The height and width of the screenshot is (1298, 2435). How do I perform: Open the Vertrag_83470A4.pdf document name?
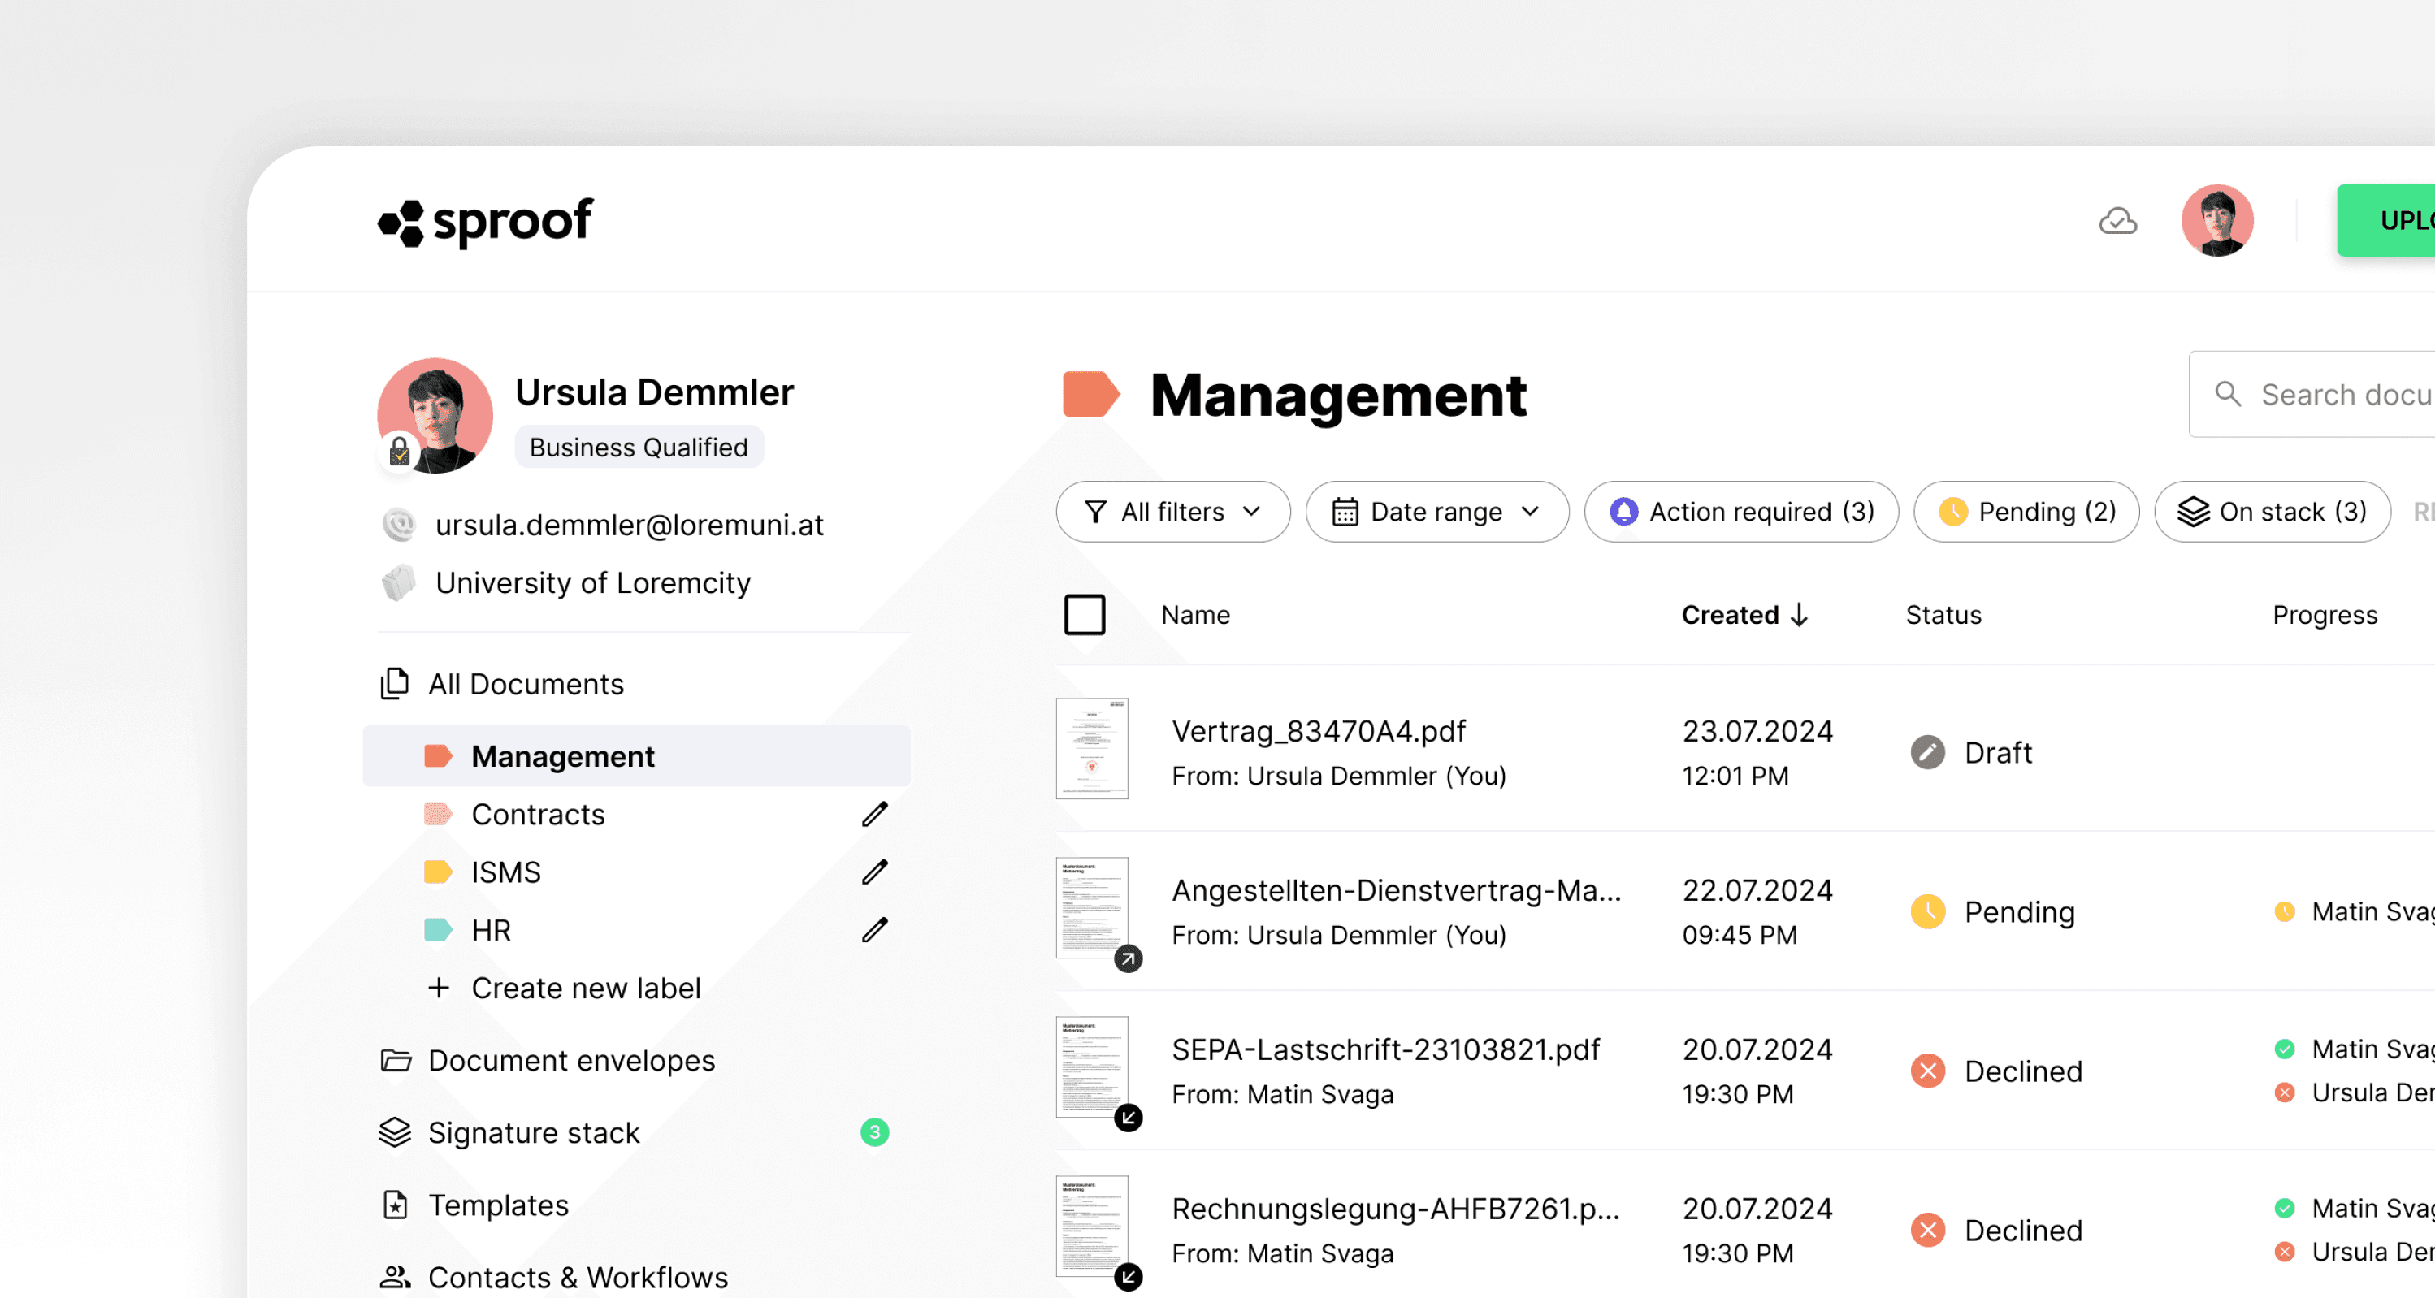click(1319, 731)
